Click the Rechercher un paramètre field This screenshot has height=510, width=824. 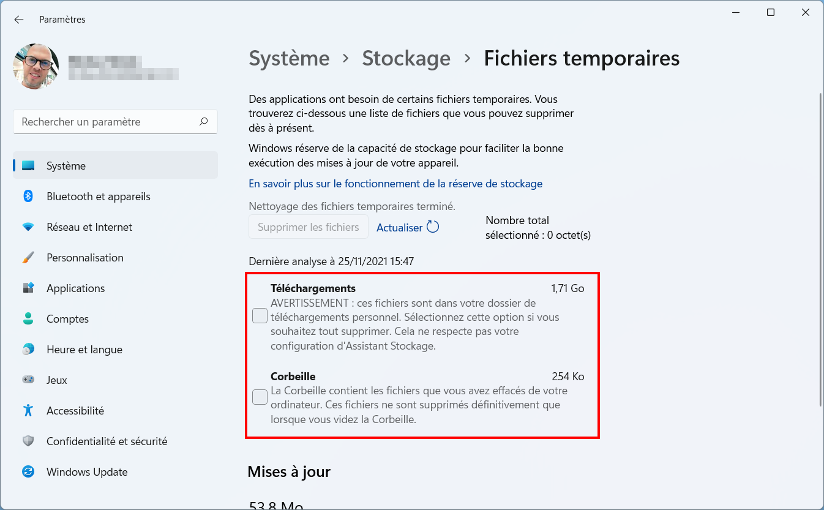tap(115, 122)
